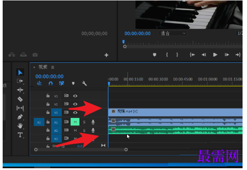Toggle sync lock on track A3
Viewport: 247px width, 170px height.
(66, 138)
